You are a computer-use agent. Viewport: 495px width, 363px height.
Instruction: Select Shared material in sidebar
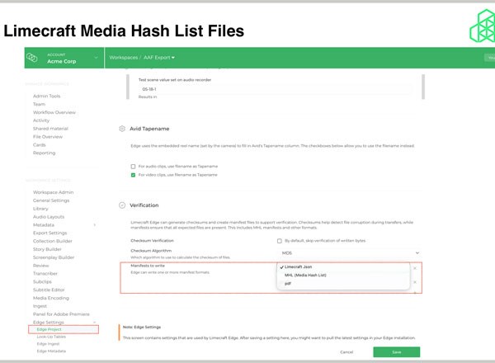[x=50, y=129]
